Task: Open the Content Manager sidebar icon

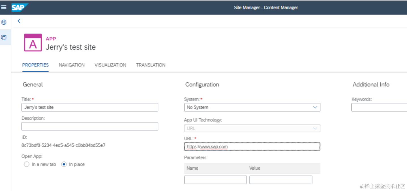Action: tap(4, 37)
